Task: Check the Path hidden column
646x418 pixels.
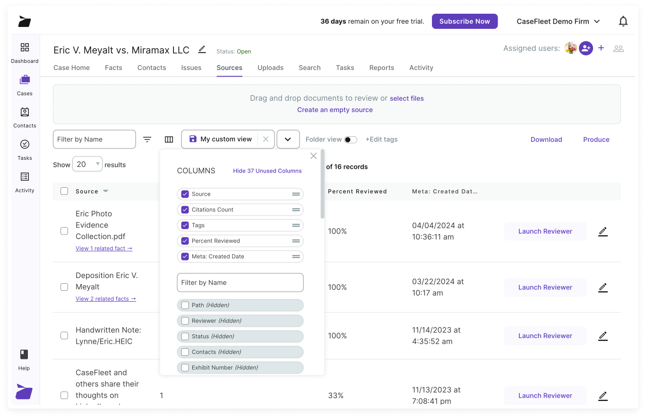Action: coord(185,305)
